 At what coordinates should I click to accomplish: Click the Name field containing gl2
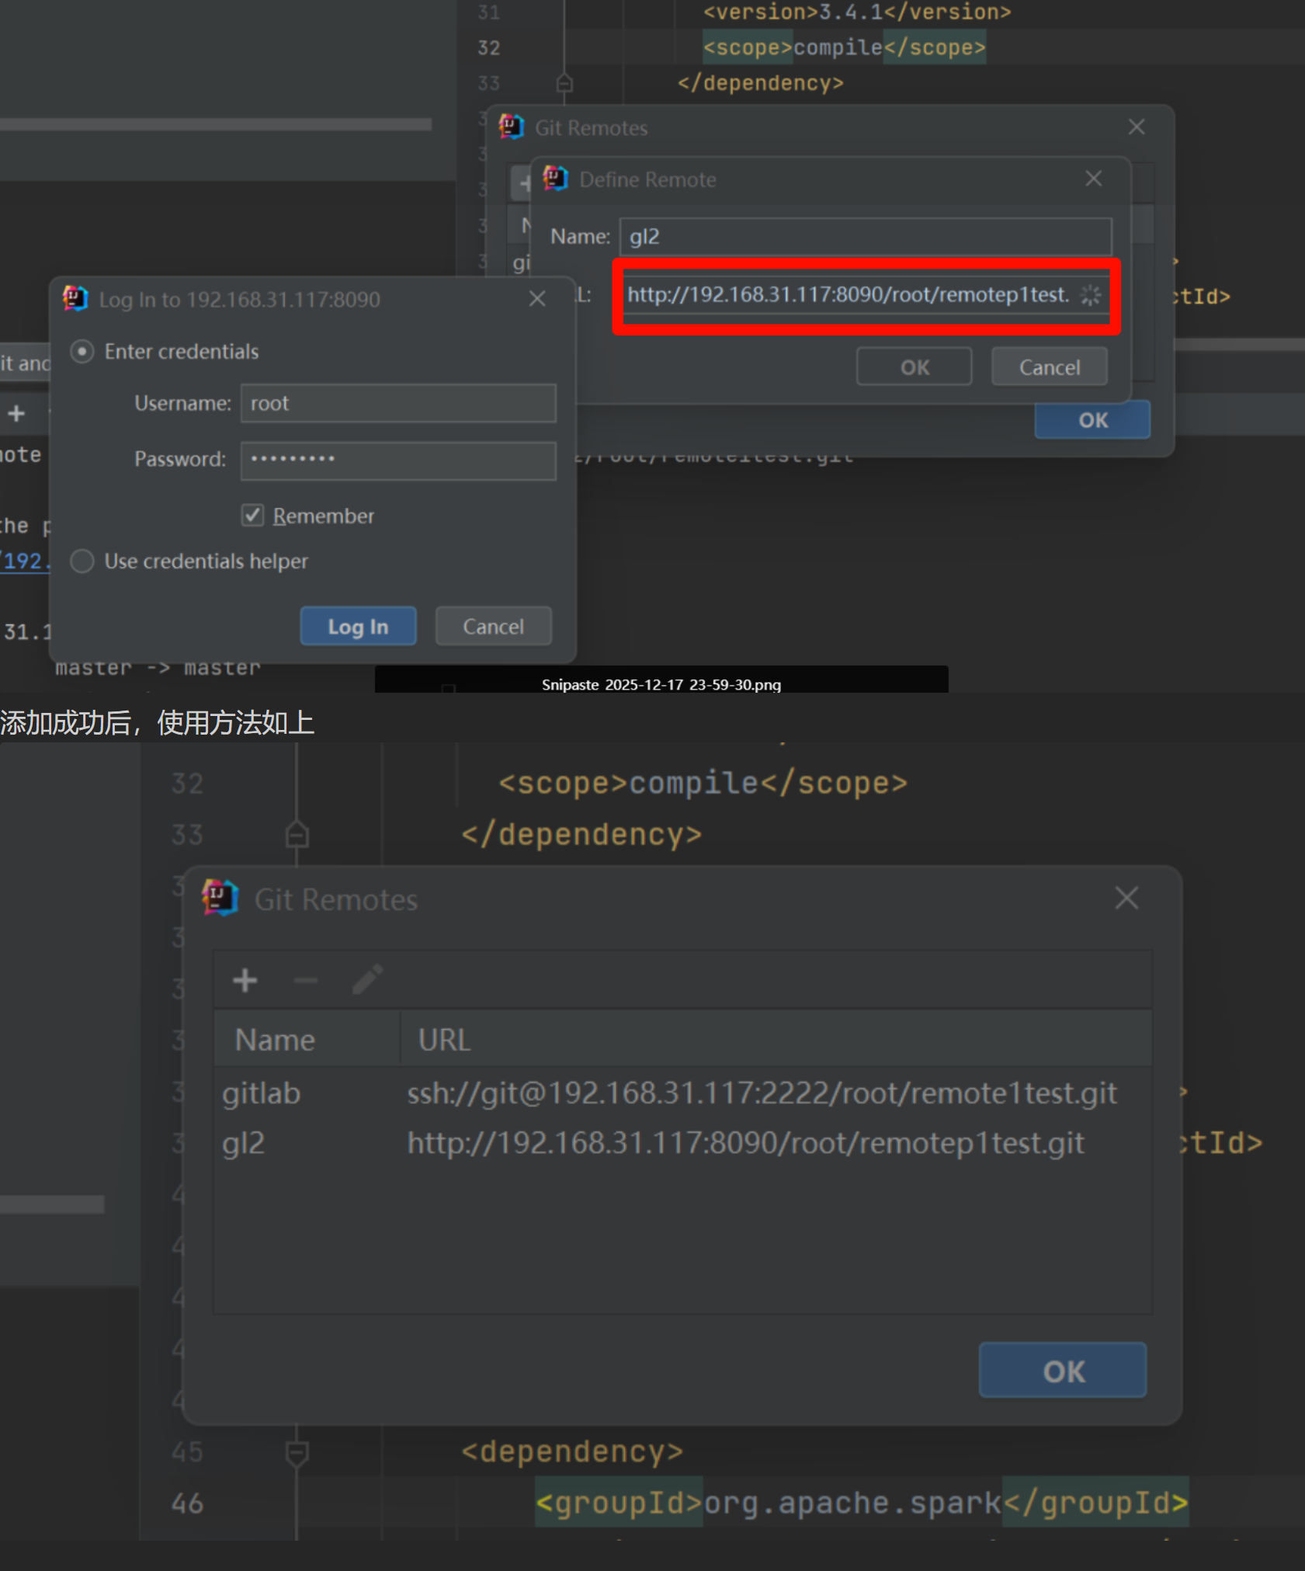[x=866, y=236]
